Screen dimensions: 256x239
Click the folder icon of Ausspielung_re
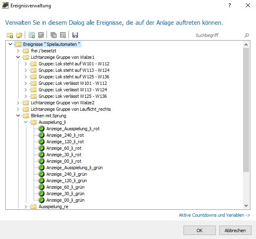[34, 207]
